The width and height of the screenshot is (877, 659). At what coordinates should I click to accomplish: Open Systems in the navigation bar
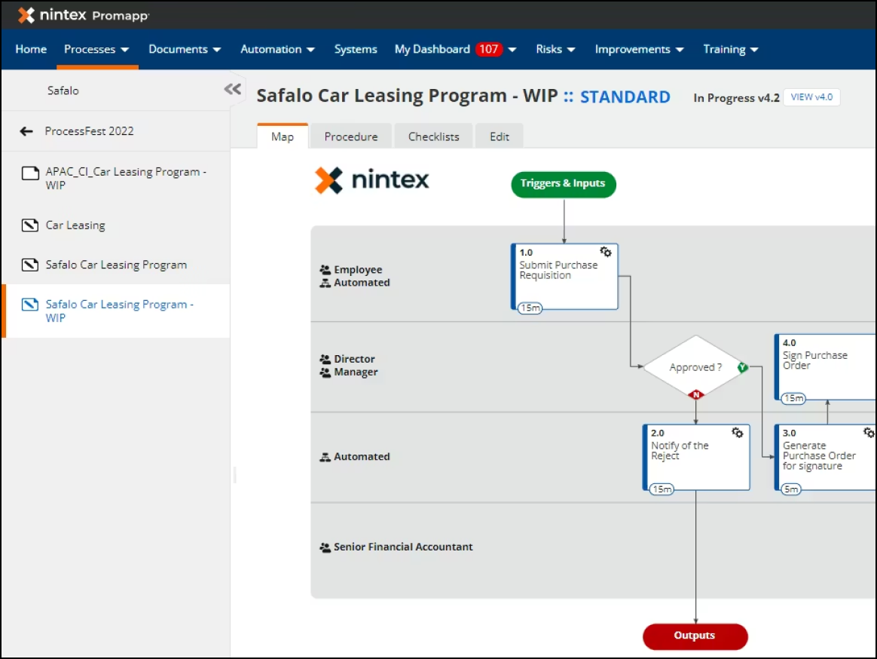point(356,49)
